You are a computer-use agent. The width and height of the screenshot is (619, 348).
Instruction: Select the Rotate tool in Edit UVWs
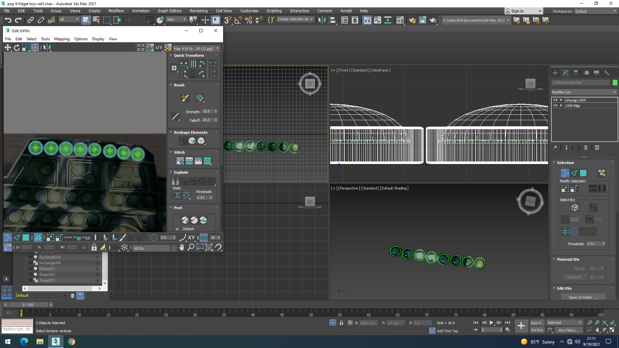click(17, 48)
